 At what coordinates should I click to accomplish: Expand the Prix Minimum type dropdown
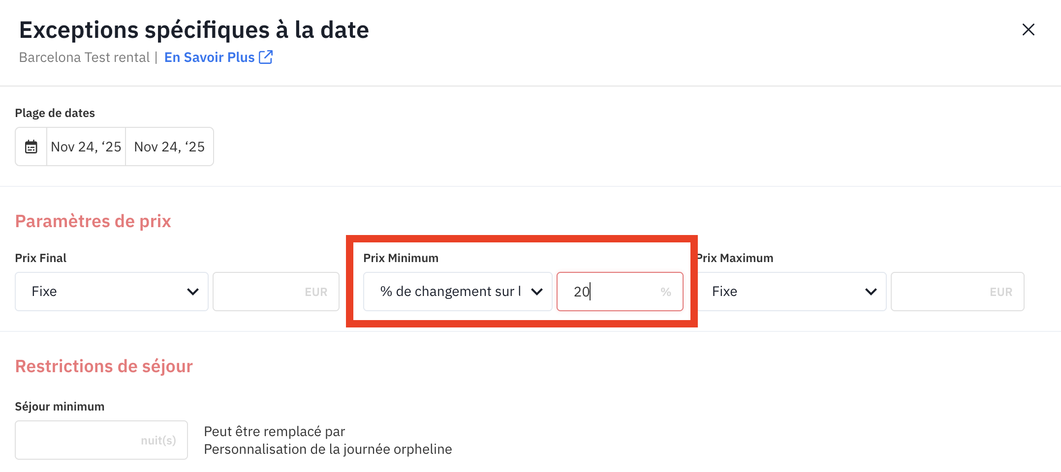pyautogui.click(x=458, y=292)
